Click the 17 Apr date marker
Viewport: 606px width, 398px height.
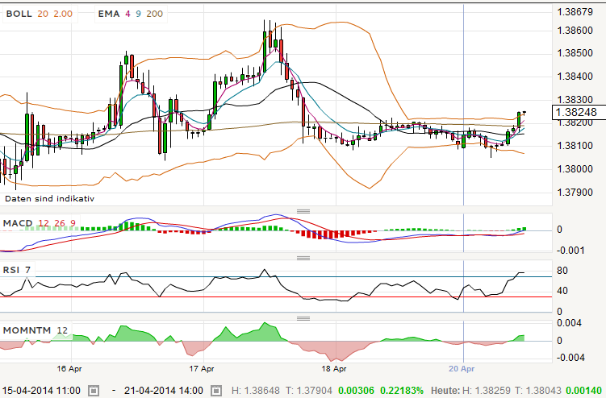[x=202, y=369]
